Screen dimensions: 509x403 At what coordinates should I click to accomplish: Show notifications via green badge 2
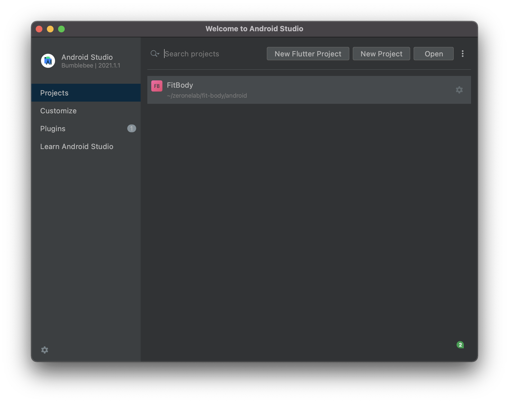point(460,345)
